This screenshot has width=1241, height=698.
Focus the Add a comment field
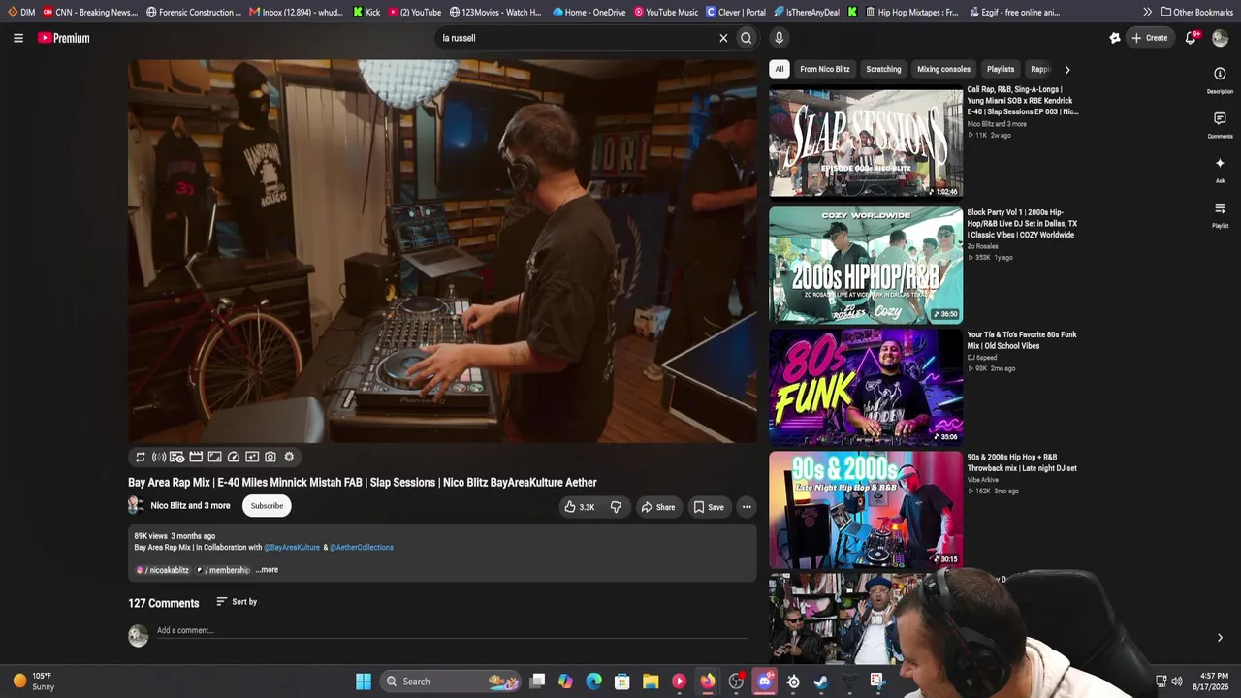point(452,631)
